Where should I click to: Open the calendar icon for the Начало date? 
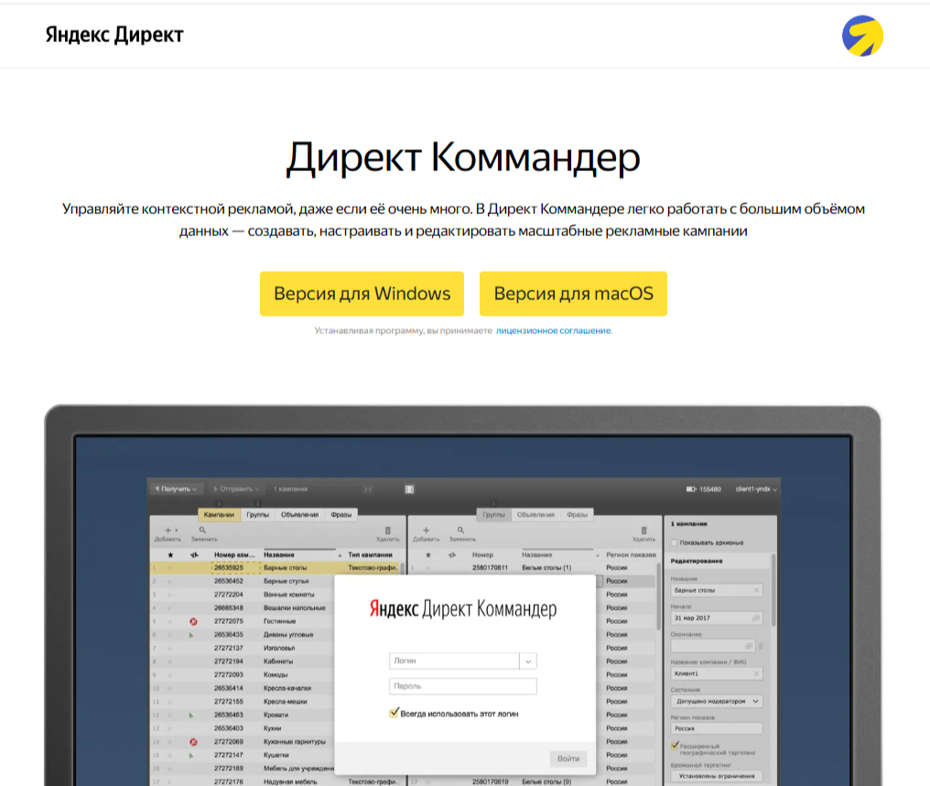pos(756,619)
